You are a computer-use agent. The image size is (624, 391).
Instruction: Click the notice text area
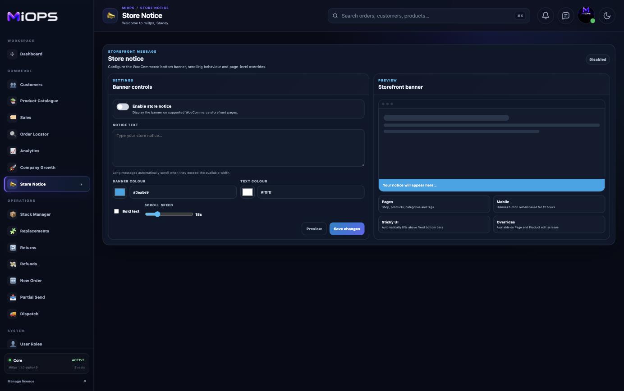point(239,148)
